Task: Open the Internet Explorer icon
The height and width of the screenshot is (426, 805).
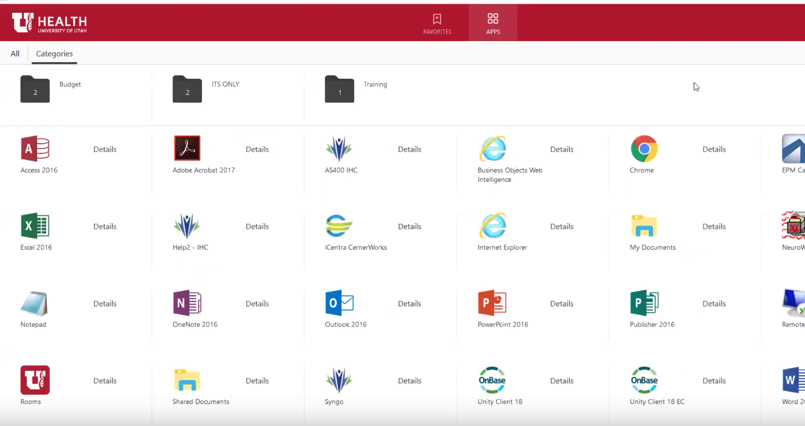Action: pyautogui.click(x=492, y=226)
